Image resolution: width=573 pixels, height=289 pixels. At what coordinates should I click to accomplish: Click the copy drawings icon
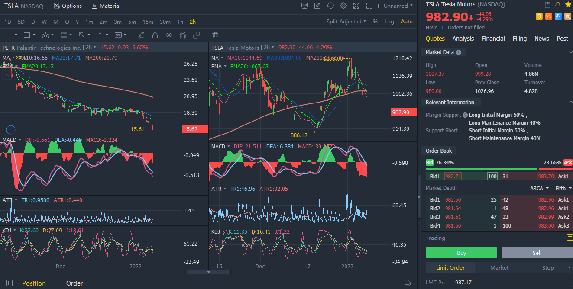(x=197, y=35)
